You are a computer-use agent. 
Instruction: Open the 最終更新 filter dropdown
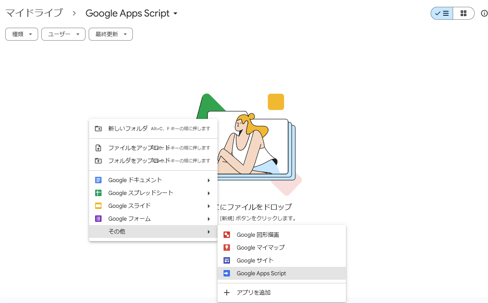110,34
